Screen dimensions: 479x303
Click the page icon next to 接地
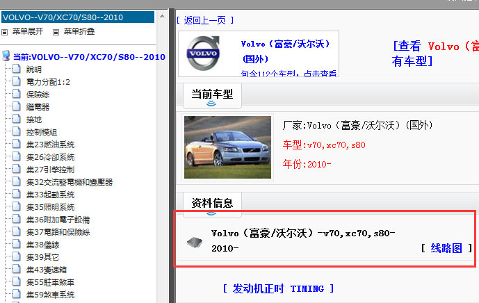pos(17,119)
